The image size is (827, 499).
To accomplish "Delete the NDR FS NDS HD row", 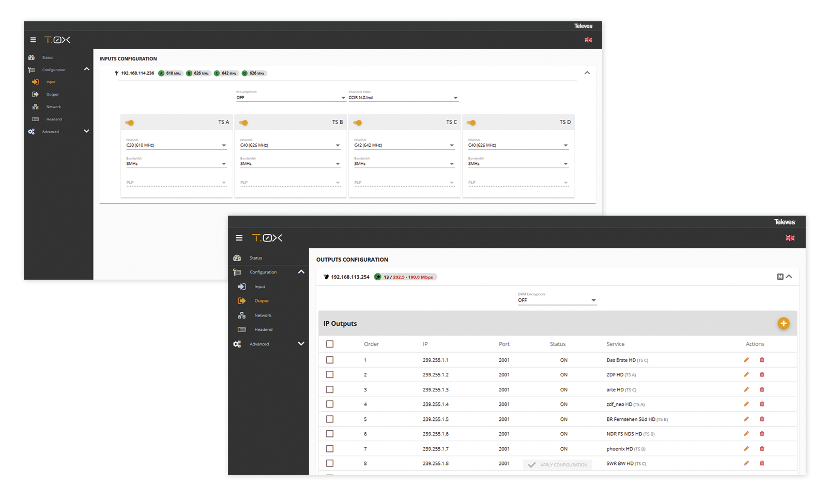I will point(762,433).
